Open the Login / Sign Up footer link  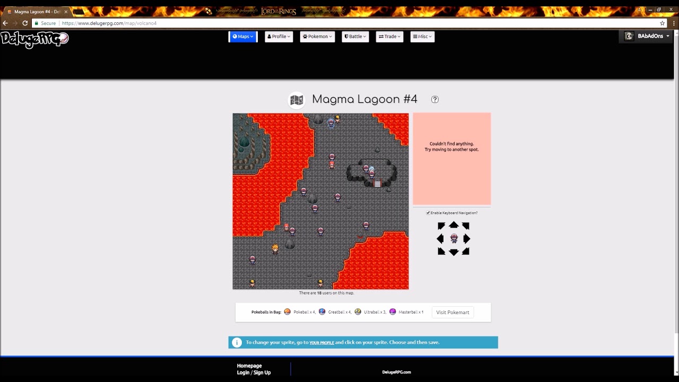(254, 372)
